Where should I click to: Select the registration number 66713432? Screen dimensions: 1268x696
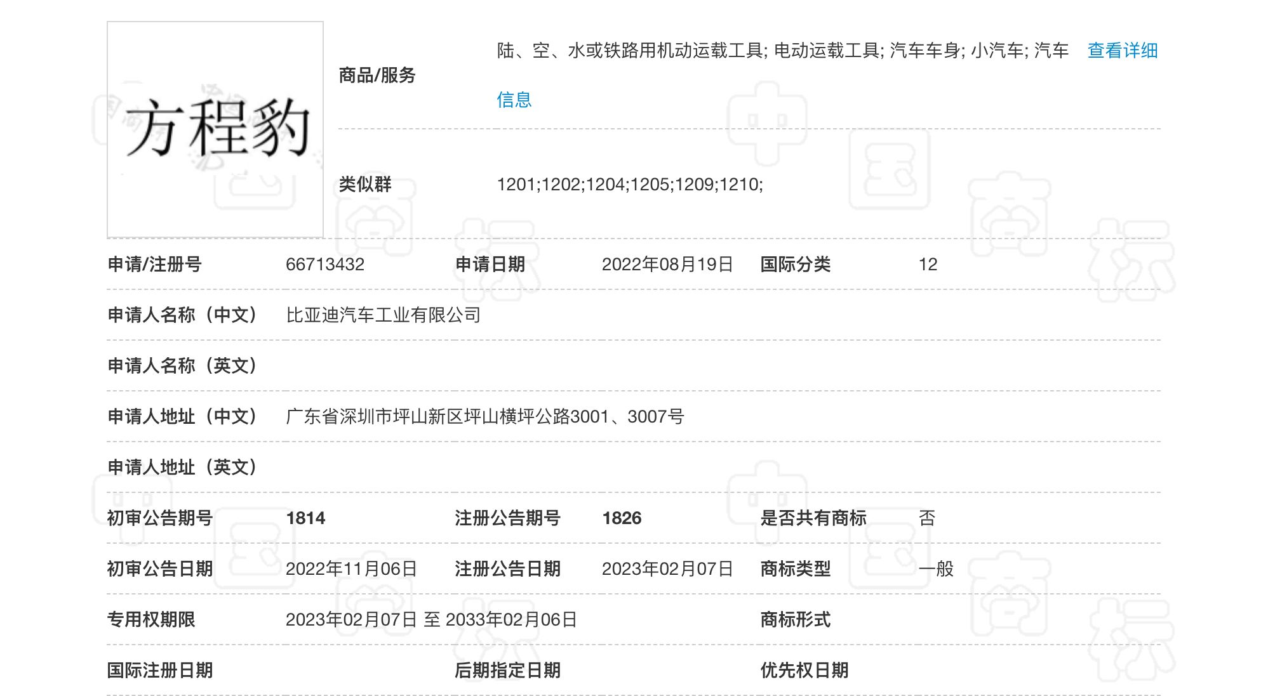point(325,265)
